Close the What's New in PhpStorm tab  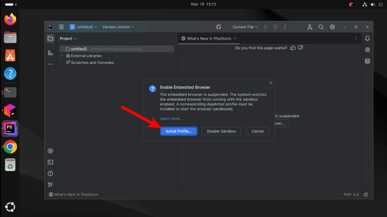coord(235,38)
